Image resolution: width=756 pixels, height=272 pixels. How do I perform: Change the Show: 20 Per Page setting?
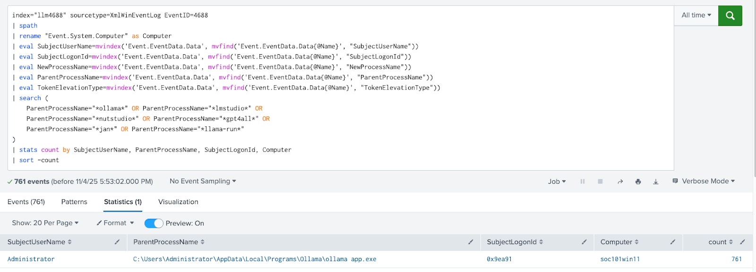[x=45, y=223]
